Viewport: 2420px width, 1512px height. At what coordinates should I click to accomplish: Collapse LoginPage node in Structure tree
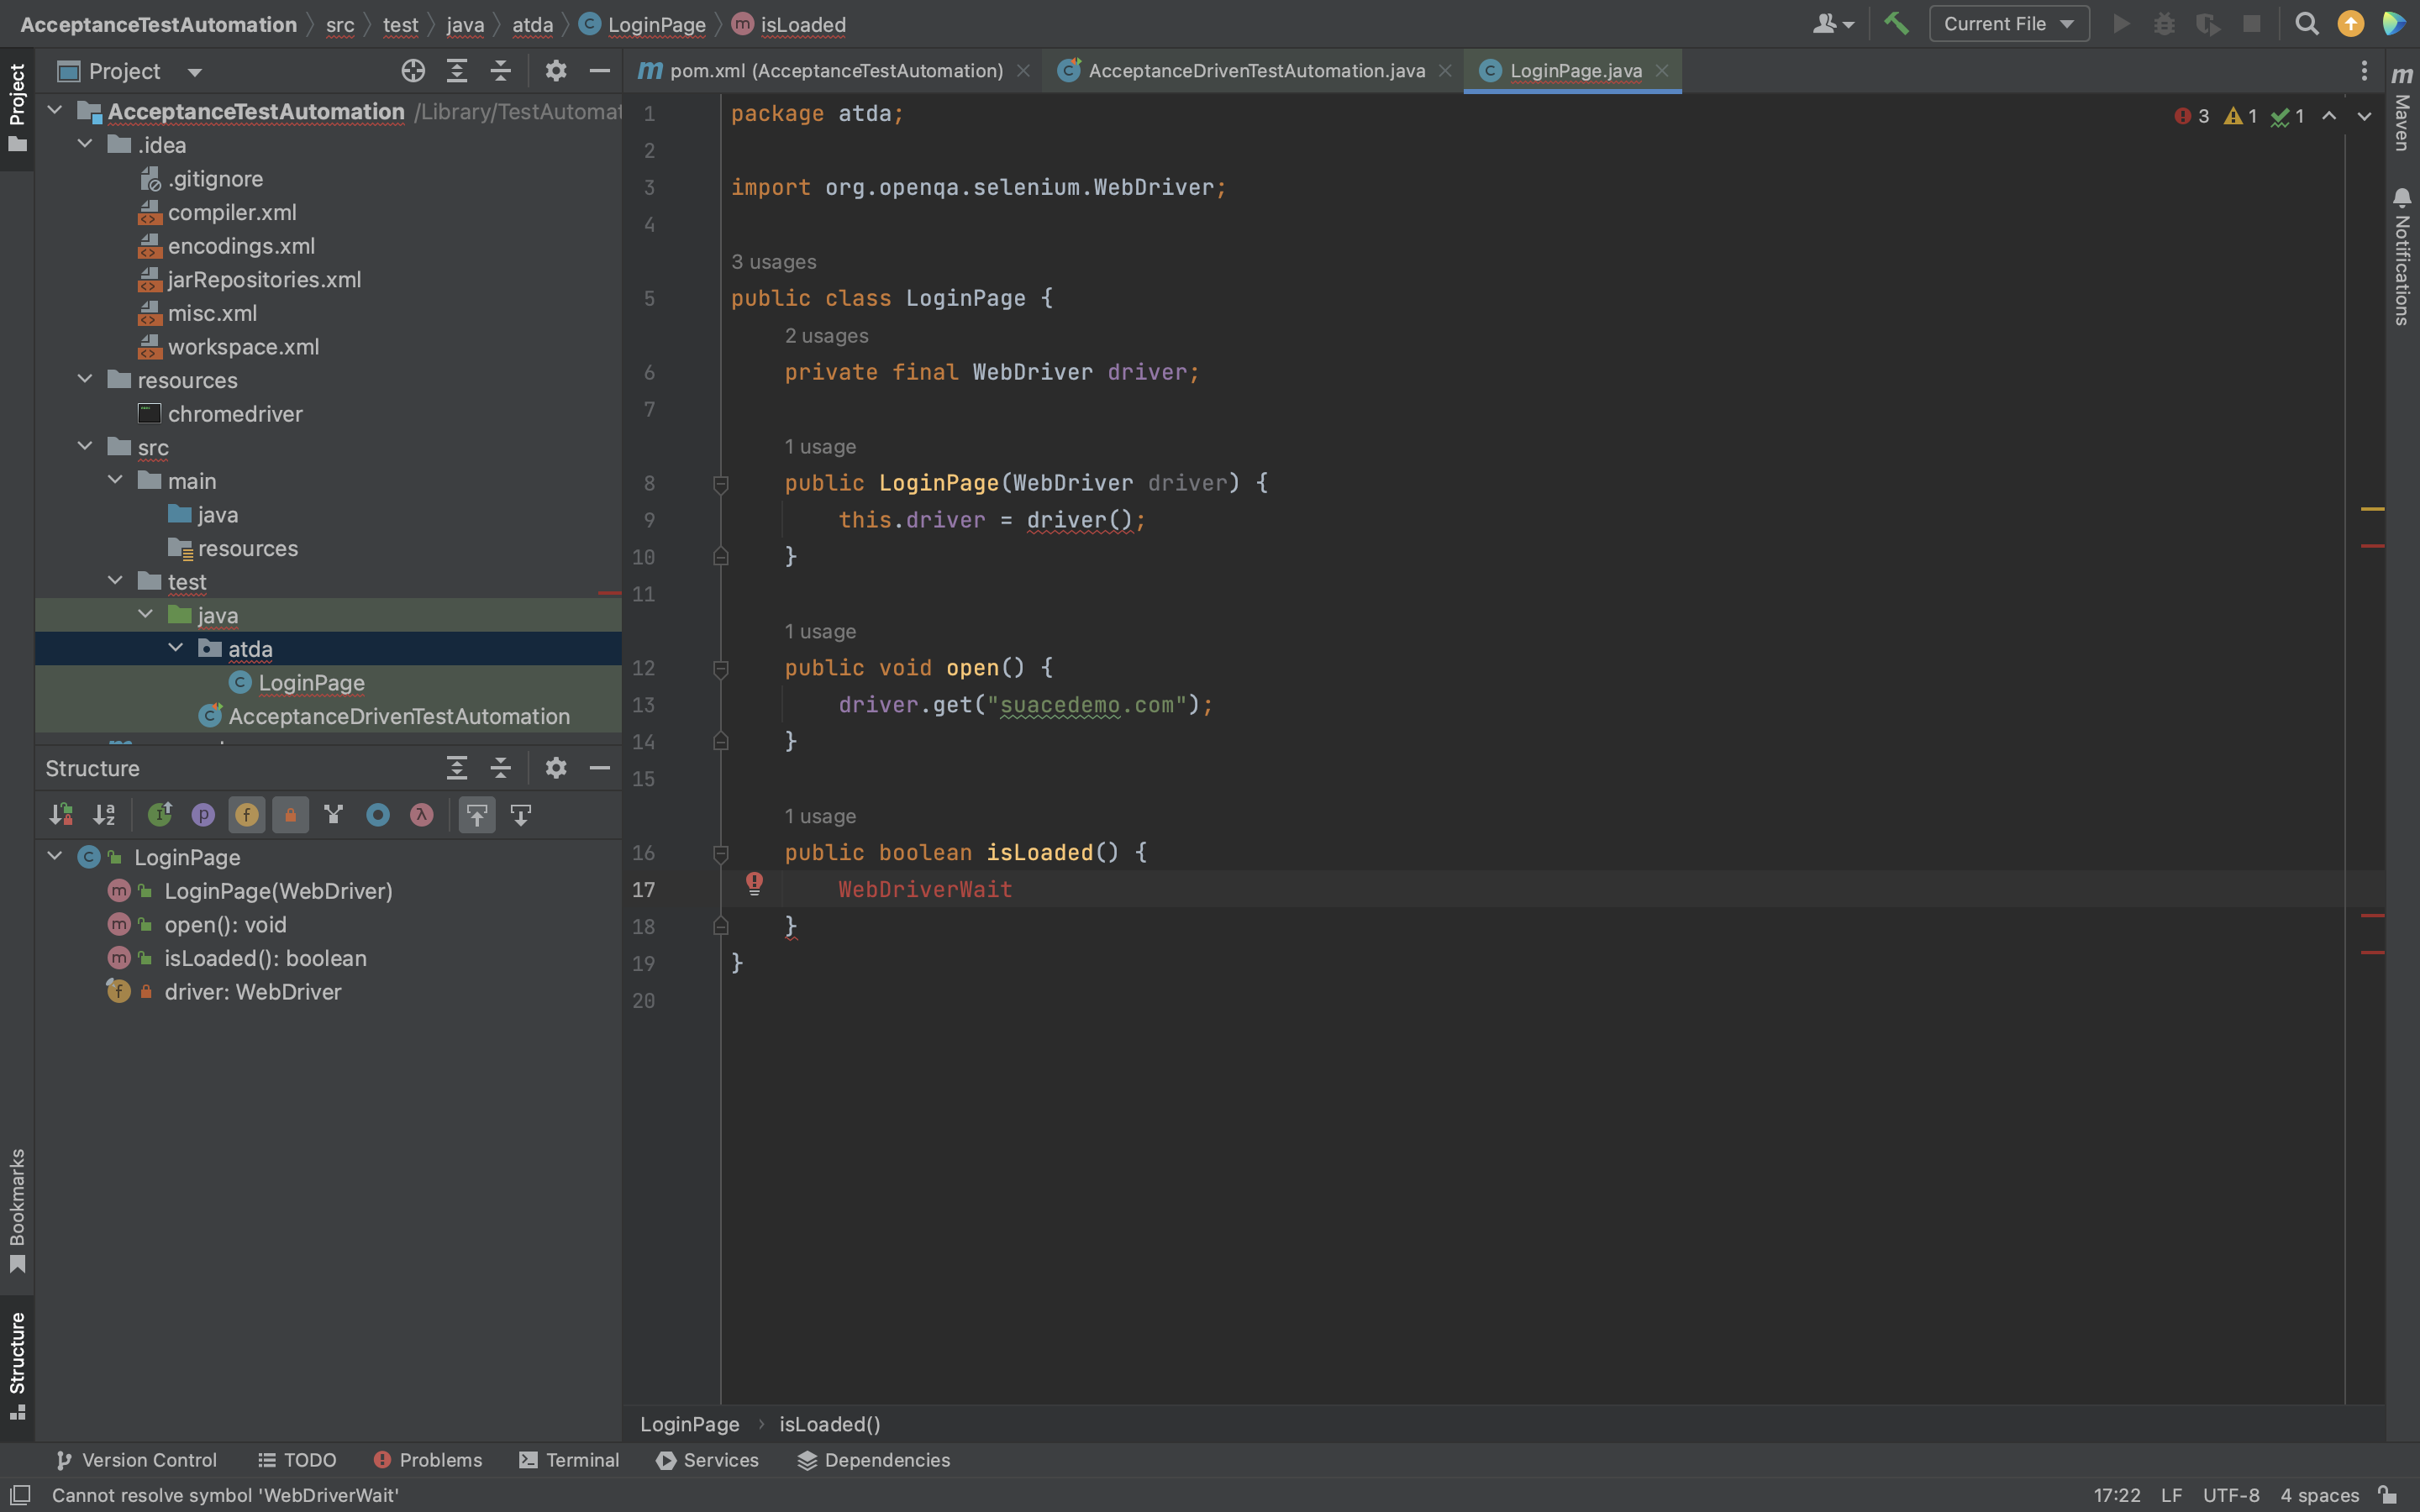pyautogui.click(x=55, y=856)
